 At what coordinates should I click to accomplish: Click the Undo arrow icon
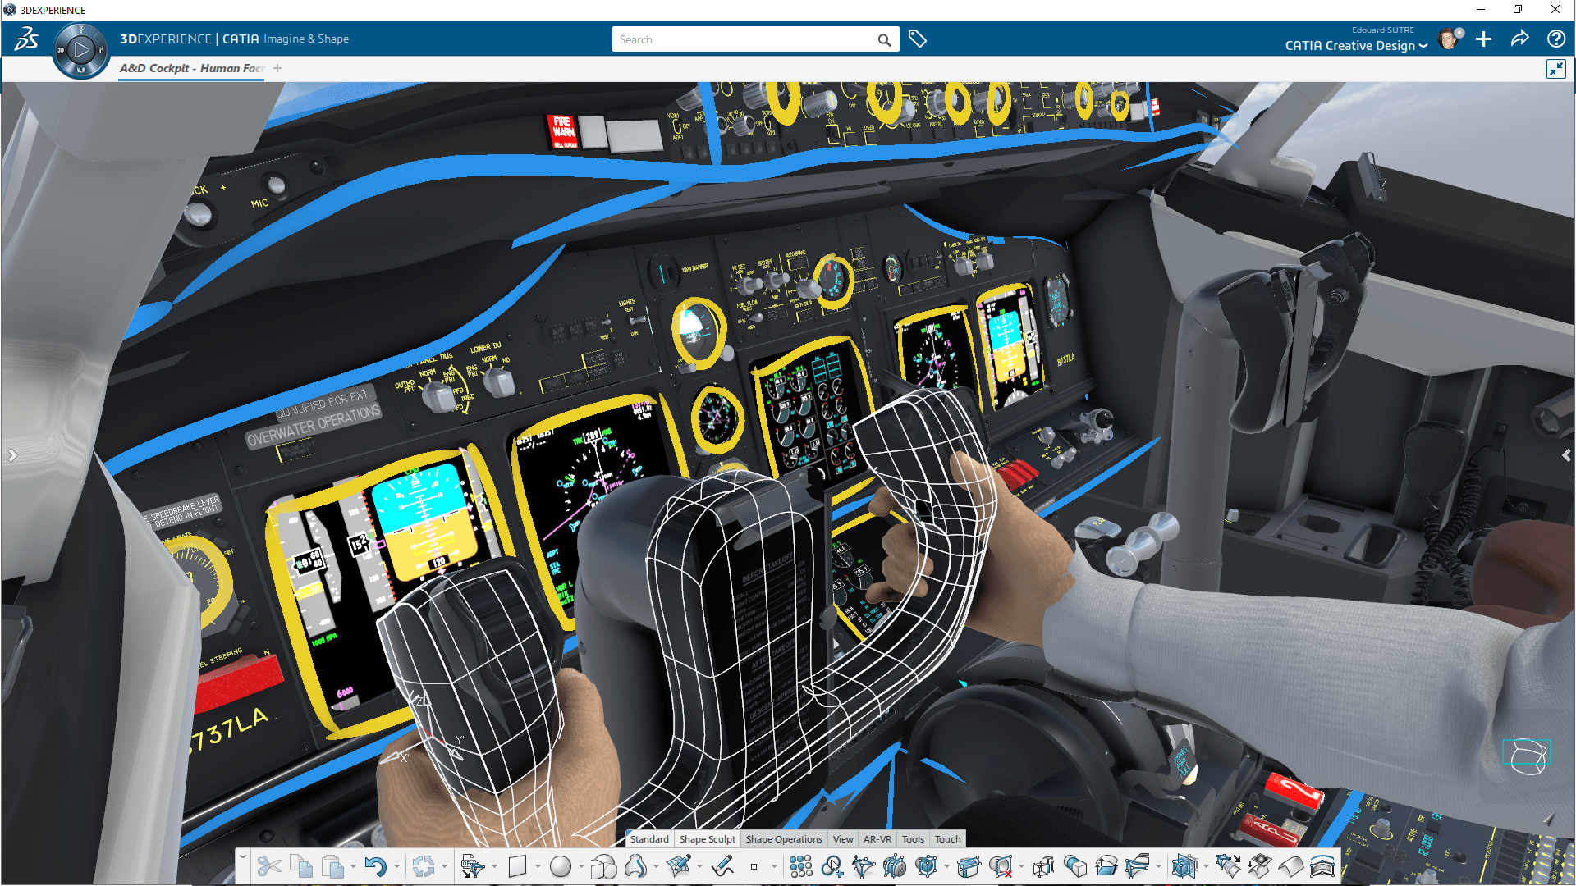point(375,866)
